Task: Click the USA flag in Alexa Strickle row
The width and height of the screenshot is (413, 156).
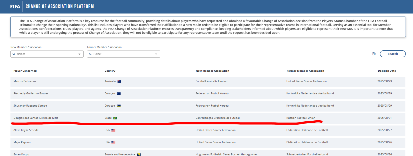Action: [113, 130]
